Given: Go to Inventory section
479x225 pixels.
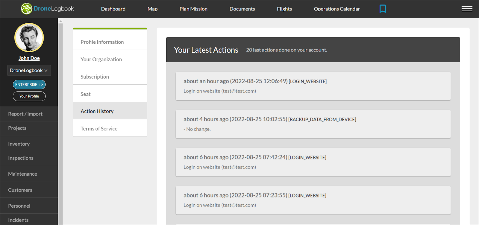Looking at the screenshot, I should pyautogui.click(x=29, y=144).
